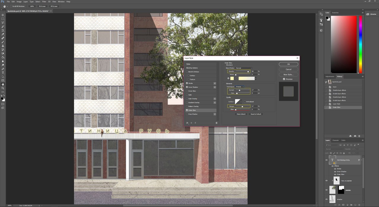This screenshot has height=207, width=379.
Task: Open the gradient picker dropdown arrow
Action: tap(256, 78)
